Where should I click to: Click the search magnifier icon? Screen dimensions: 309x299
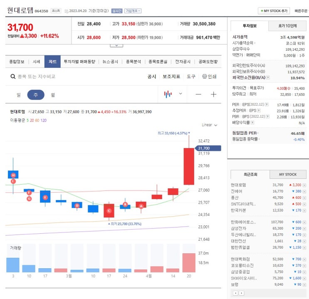click(13, 77)
